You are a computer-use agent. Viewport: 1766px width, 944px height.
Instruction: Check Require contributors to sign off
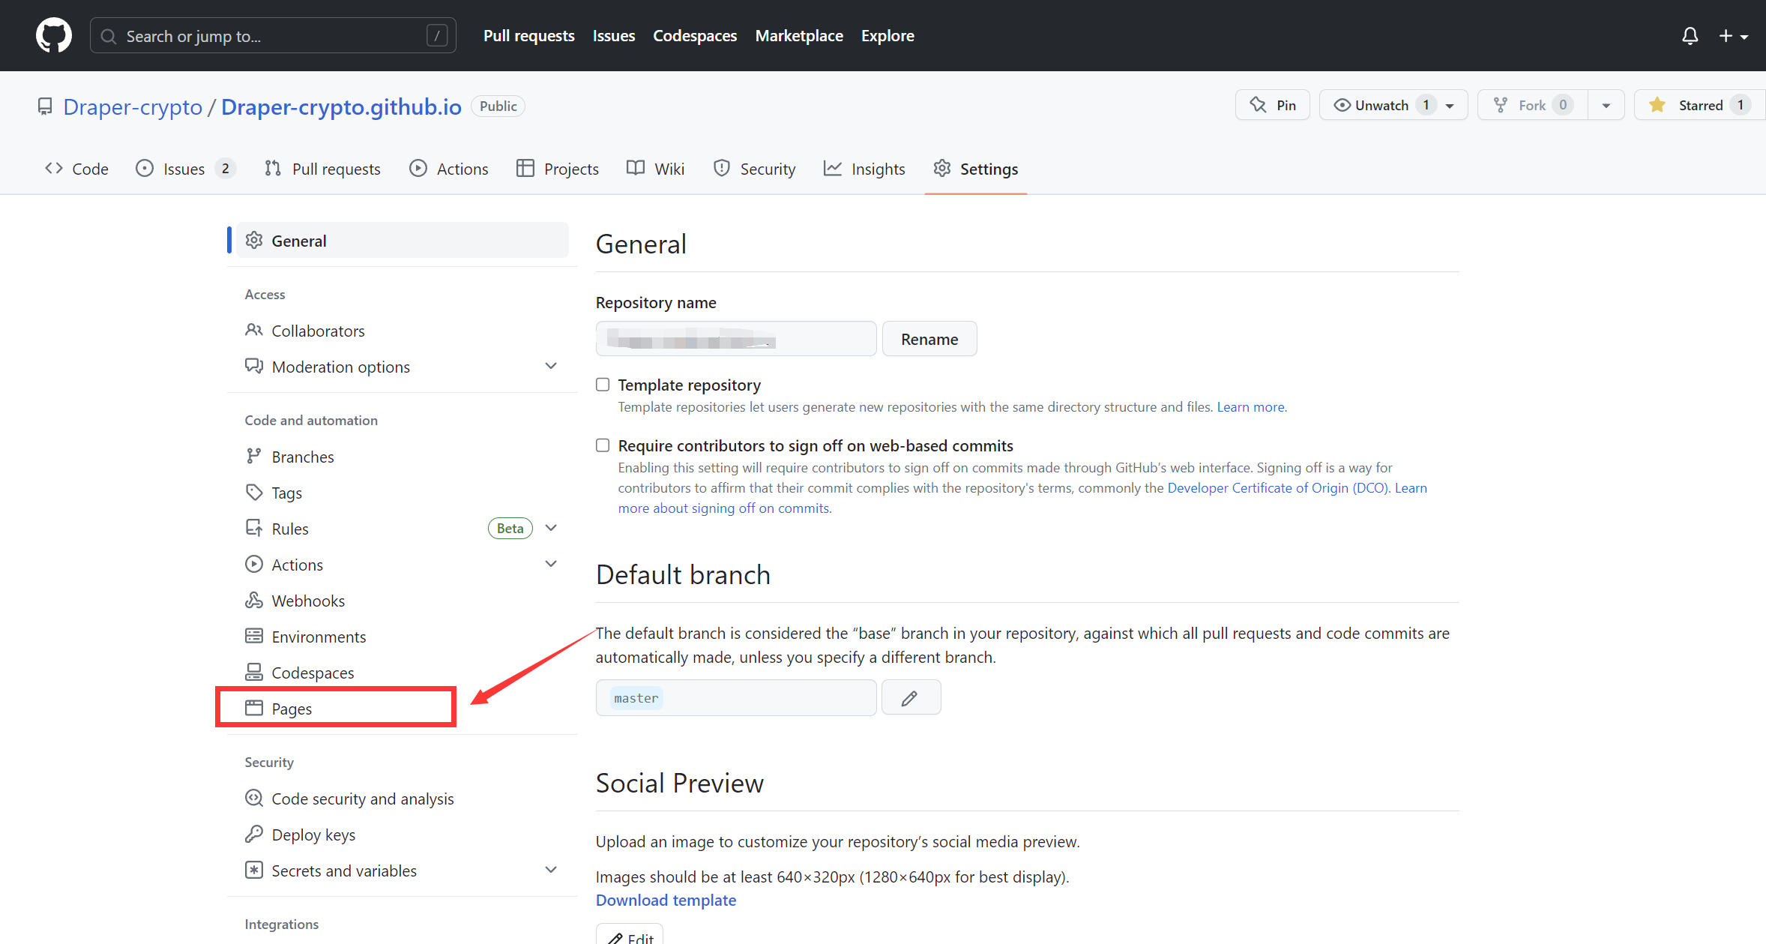[603, 445]
